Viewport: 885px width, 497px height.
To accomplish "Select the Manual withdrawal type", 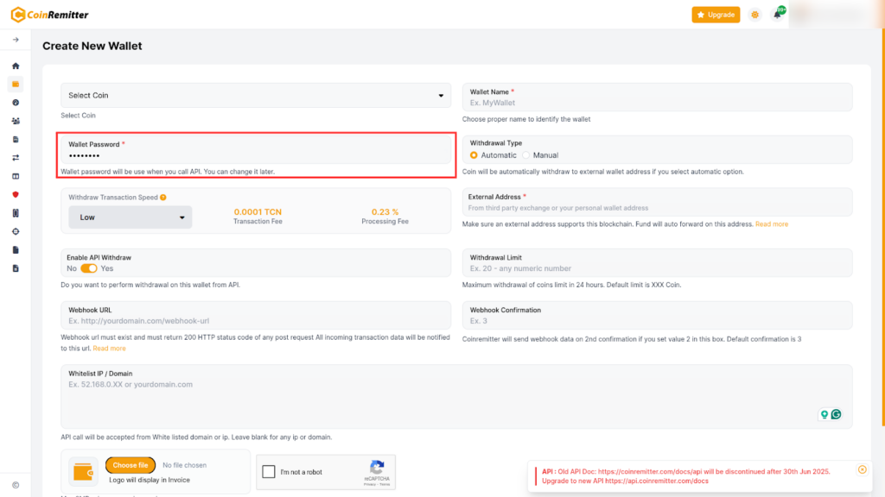I will 526,155.
